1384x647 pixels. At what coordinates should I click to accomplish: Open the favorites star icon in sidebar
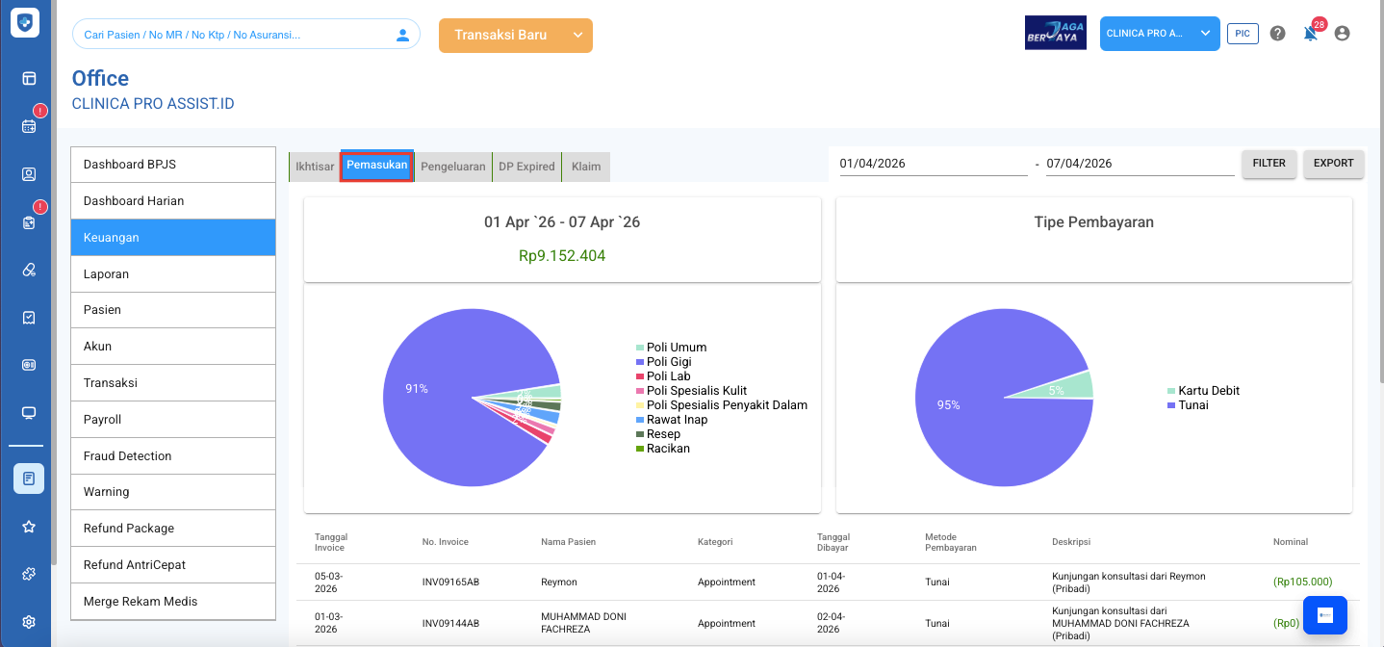(x=29, y=527)
